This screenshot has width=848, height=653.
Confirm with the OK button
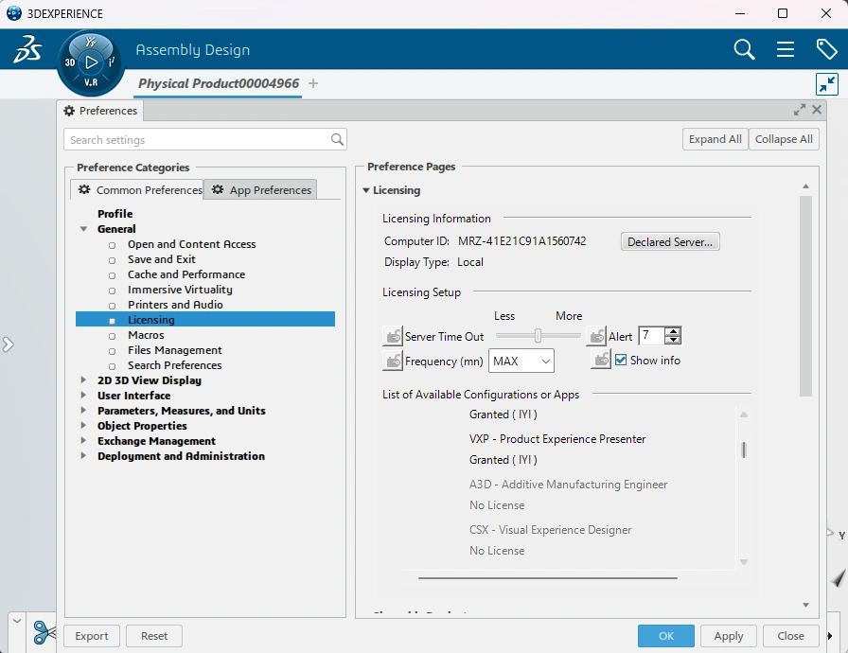pyautogui.click(x=665, y=636)
